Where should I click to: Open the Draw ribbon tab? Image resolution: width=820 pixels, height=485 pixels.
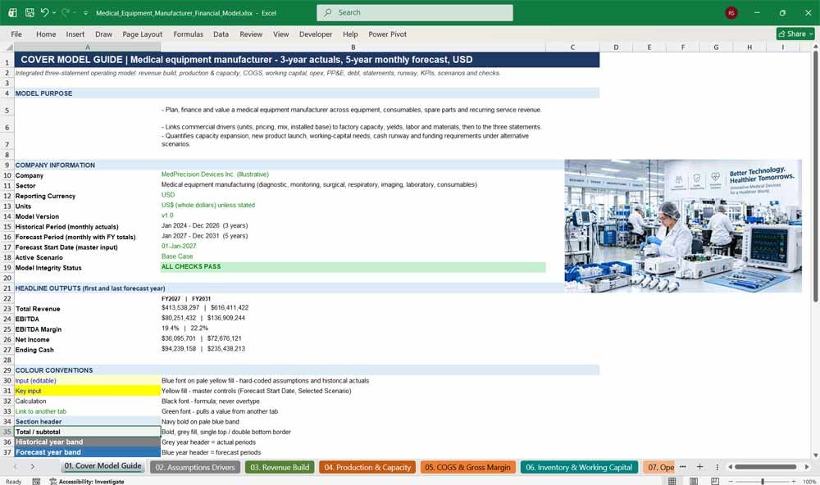point(103,34)
